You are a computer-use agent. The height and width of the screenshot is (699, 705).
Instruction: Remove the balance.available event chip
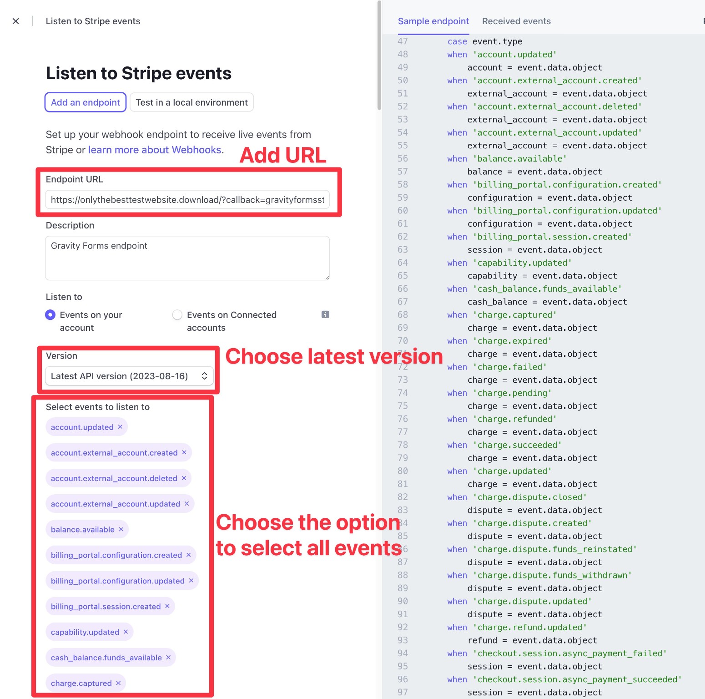pyautogui.click(x=121, y=529)
